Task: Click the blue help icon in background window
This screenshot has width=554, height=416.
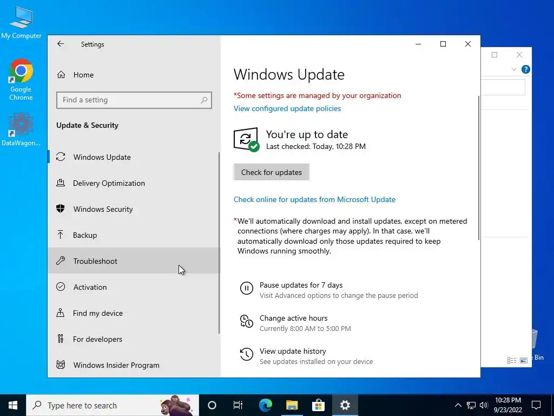Action: 526,69
